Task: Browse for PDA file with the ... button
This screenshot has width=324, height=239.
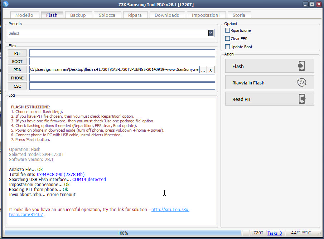Action: [x=203, y=70]
